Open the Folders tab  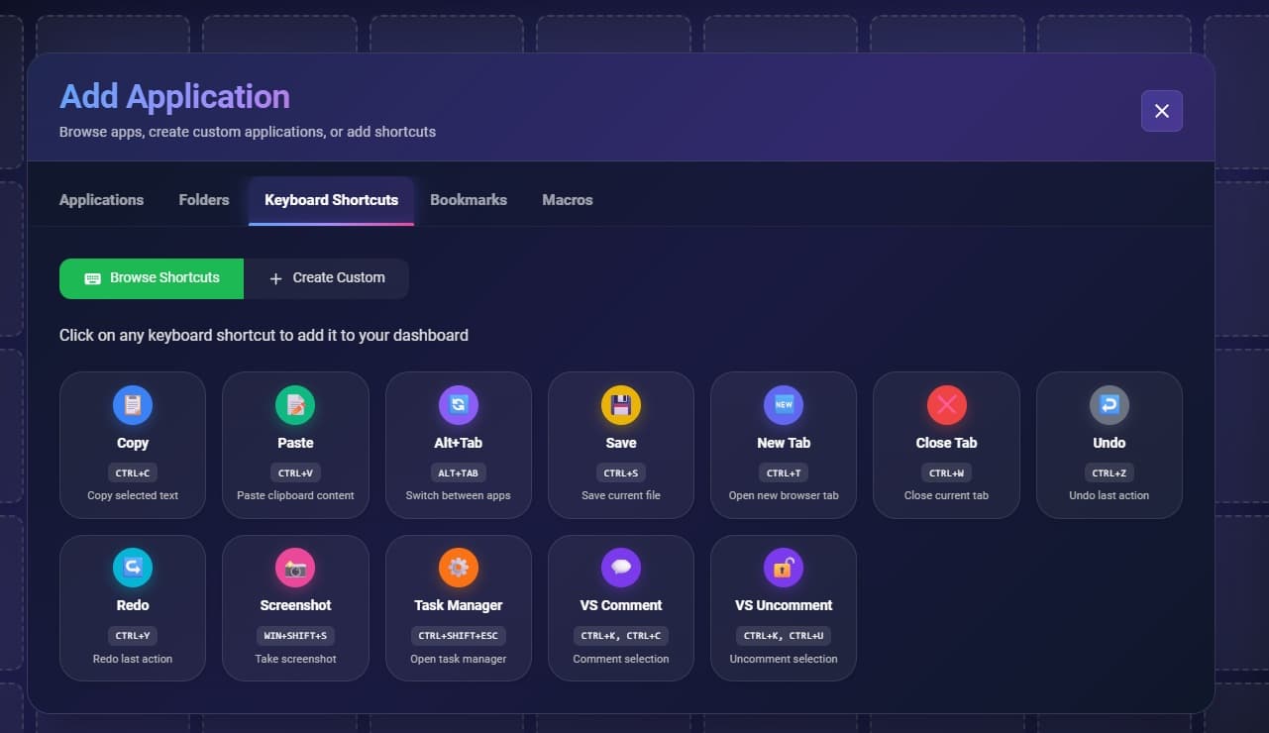tap(204, 200)
